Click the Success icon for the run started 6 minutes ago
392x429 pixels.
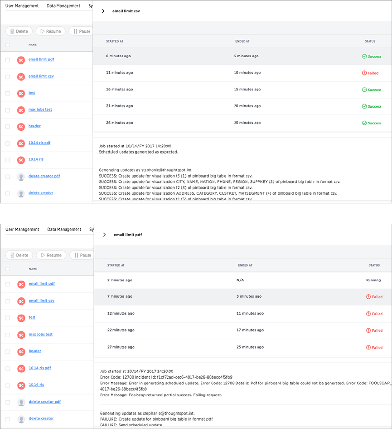[364, 56]
